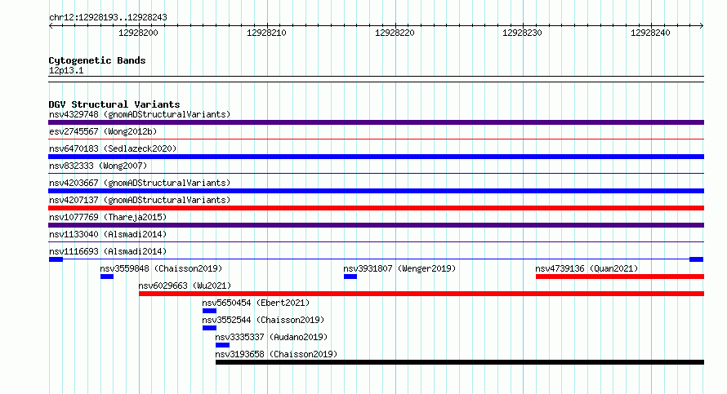
Task: Open nsv4207137 gnomADStructuralVariants label
Action: tap(140, 200)
